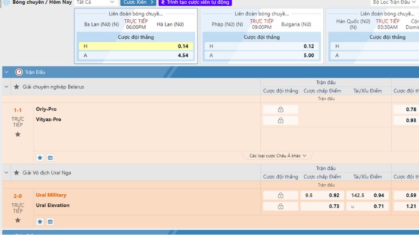The height and width of the screenshot is (235, 419).
Task: Click the clock icon beside Trận Đấu
Action: (18, 72)
